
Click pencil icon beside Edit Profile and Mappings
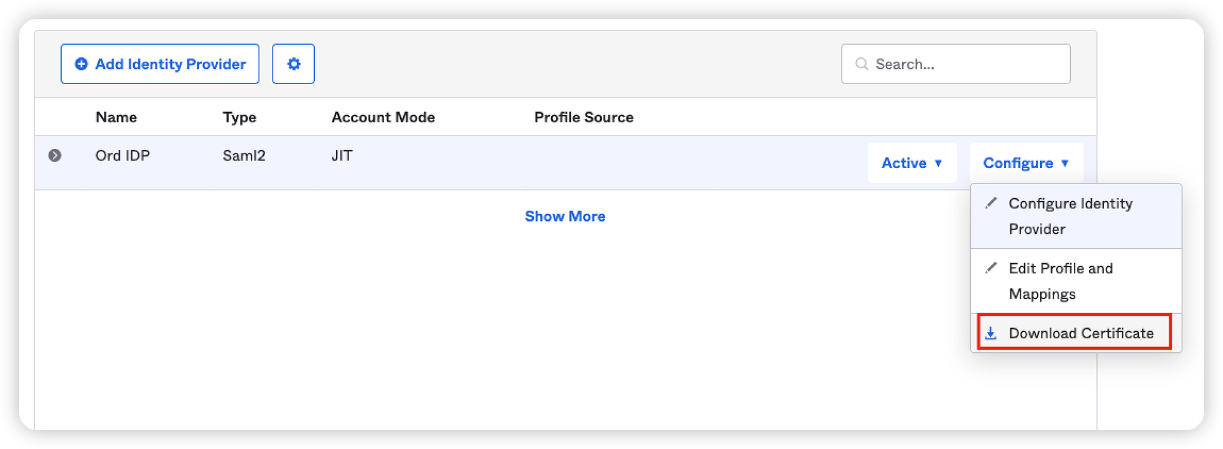point(991,268)
